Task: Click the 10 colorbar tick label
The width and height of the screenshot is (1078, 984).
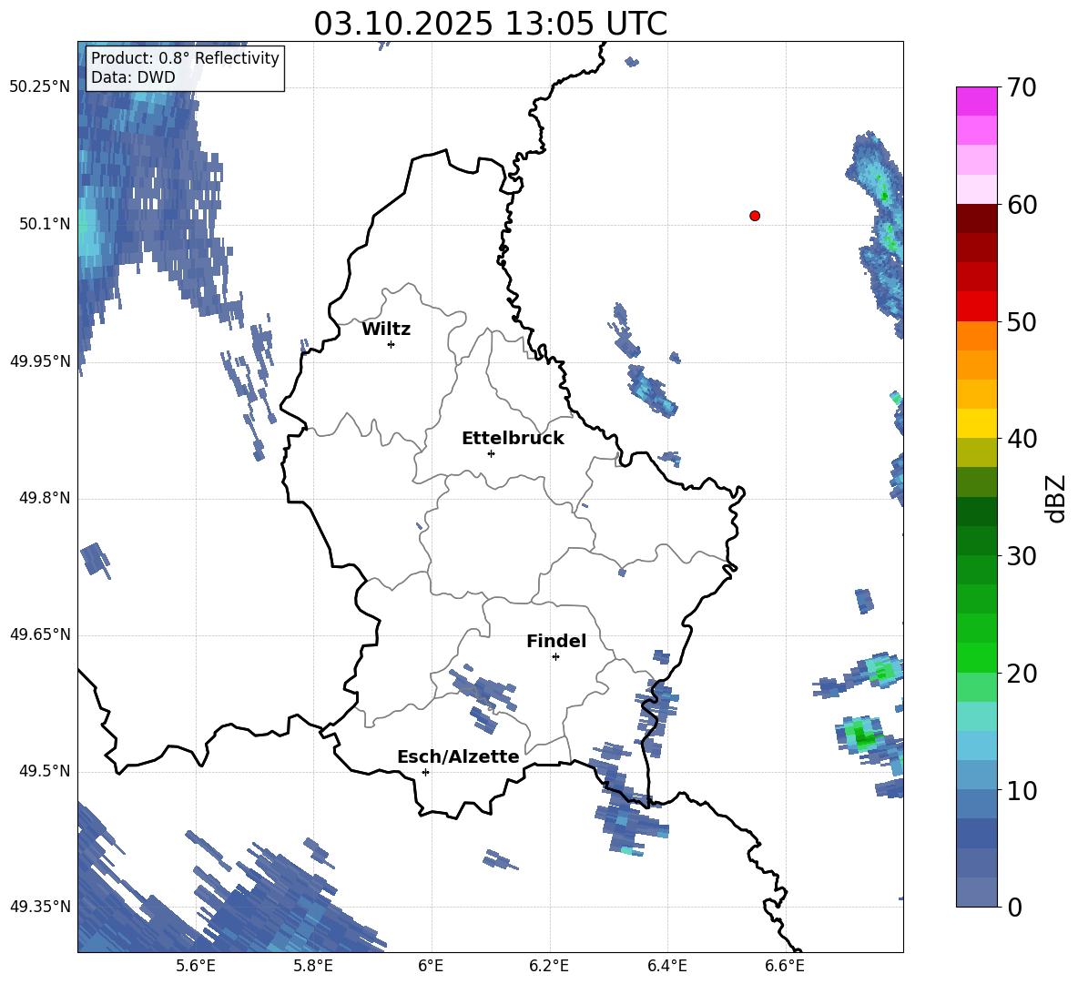Action: click(x=1022, y=791)
